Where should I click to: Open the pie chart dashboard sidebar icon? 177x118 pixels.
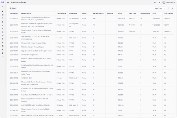[x=3, y=11]
